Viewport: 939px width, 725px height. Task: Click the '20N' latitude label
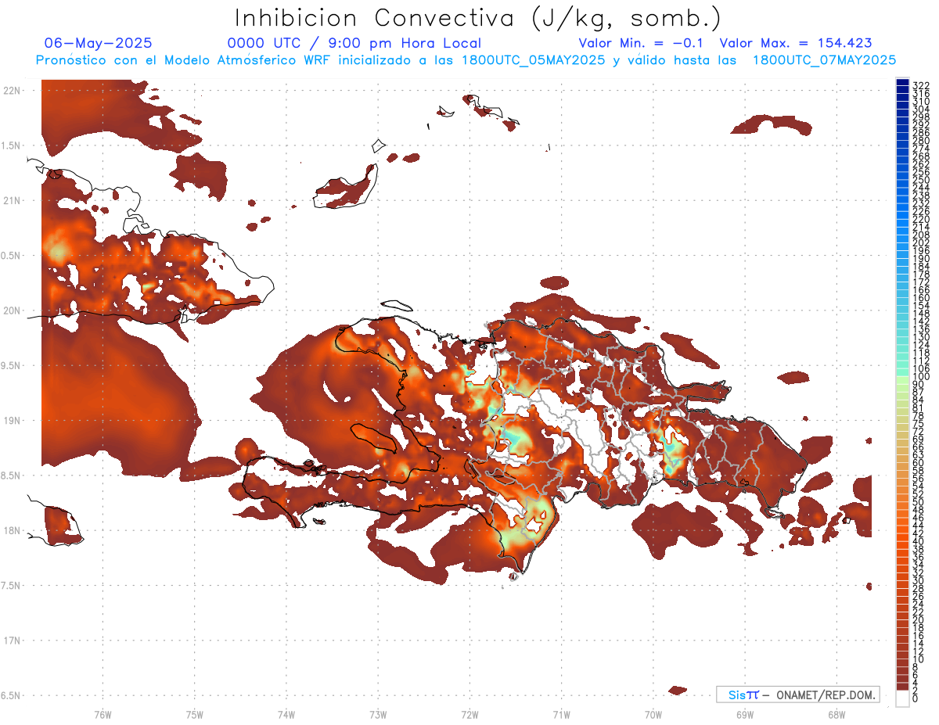12,310
